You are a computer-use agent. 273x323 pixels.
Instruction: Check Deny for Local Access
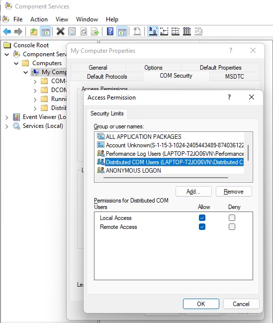click(x=232, y=217)
